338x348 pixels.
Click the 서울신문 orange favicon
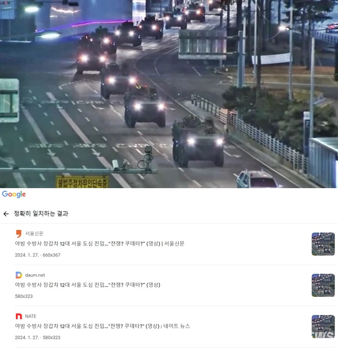[19, 234]
